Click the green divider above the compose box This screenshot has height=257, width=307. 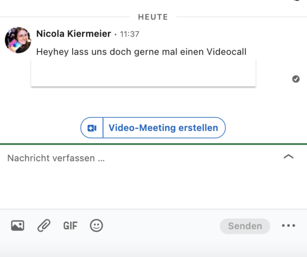tap(153, 144)
